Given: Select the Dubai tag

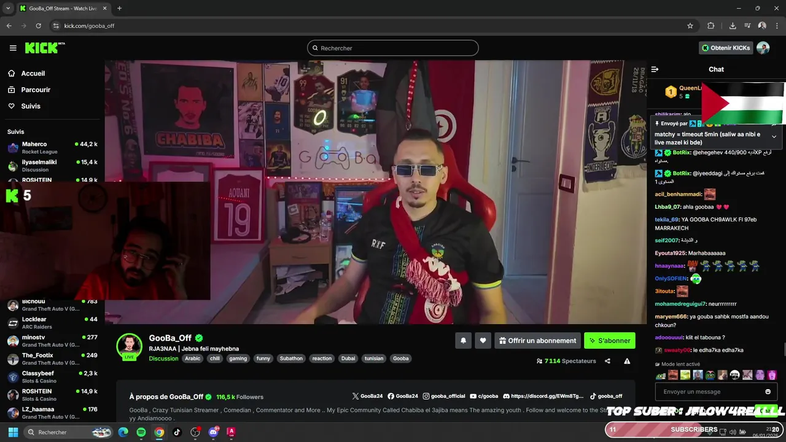Looking at the screenshot, I should (x=348, y=359).
